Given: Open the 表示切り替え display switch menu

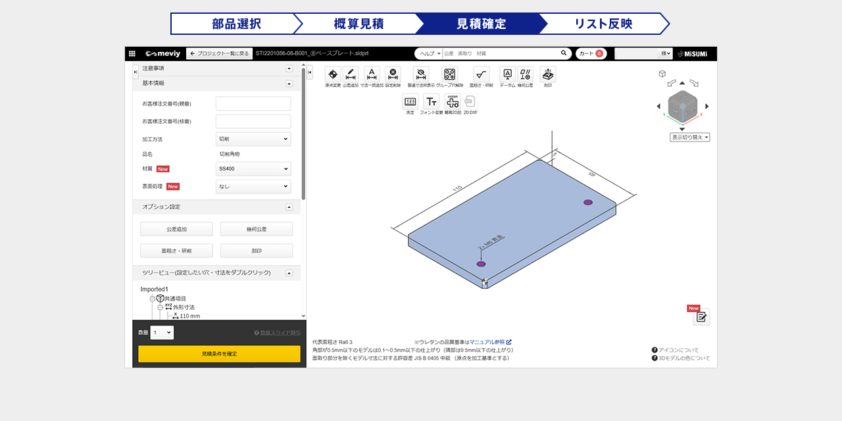Looking at the screenshot, I should (689, 137).
